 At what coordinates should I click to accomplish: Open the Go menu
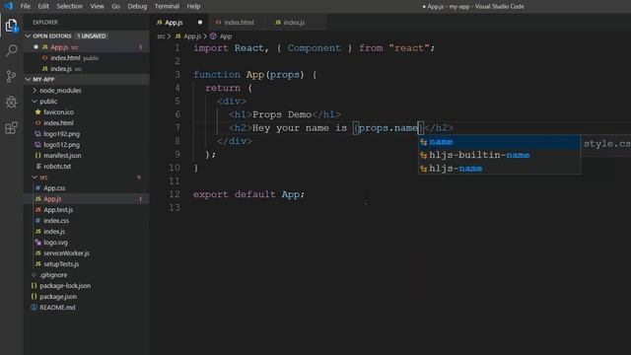click(x=116, y=7)
